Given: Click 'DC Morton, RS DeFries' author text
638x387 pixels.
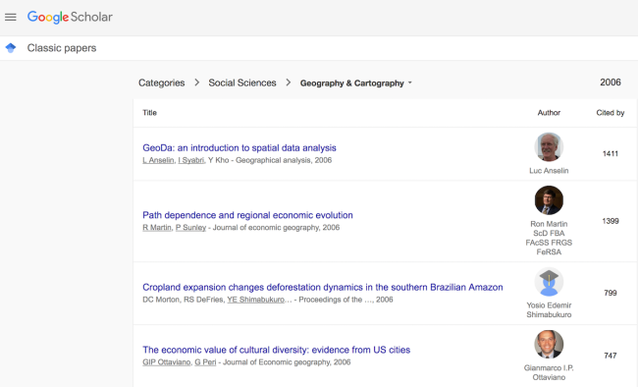Looking at the screenshot, I should click(183, 300).
